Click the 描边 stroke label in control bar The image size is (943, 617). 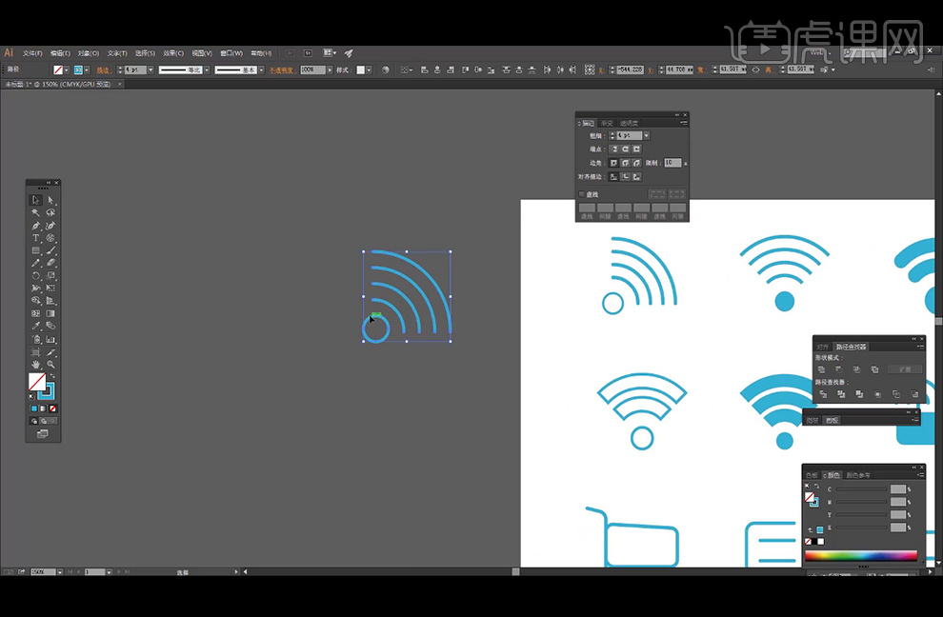103,70
